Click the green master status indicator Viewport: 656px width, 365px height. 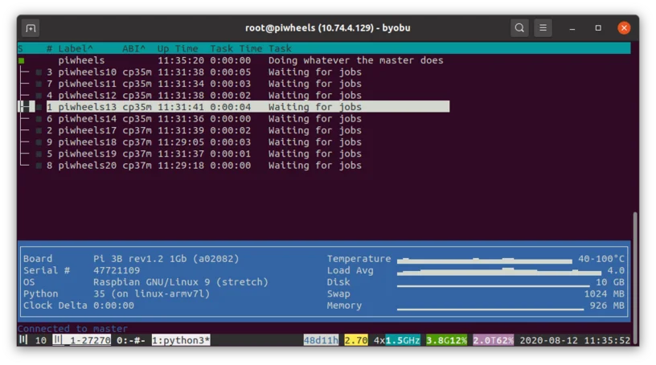pyautogui.click(x=22, y=60)
